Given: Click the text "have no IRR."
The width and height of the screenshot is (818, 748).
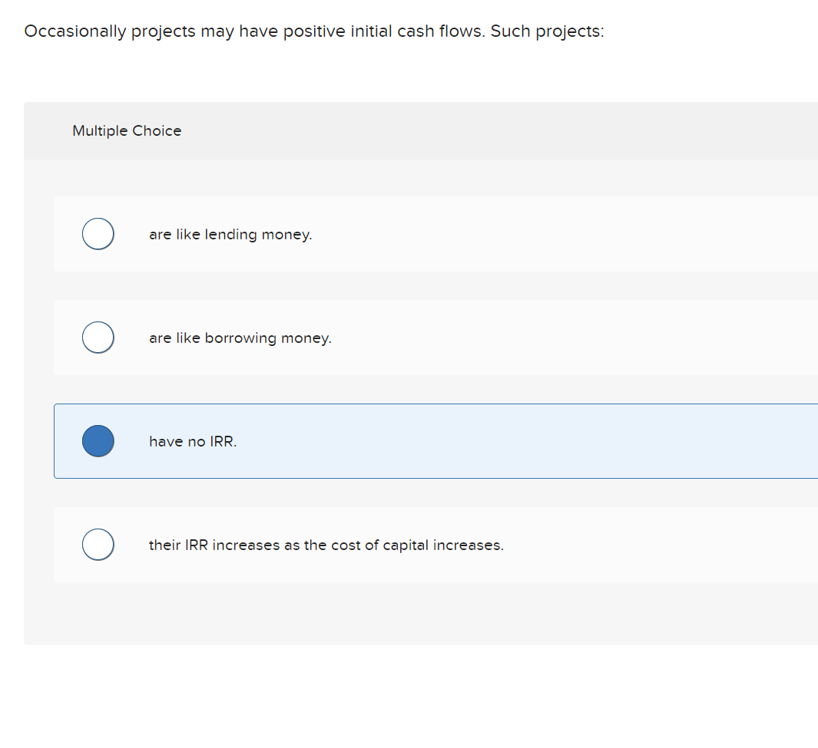Looking at the screenshot, I should click(x=194, y=441).
